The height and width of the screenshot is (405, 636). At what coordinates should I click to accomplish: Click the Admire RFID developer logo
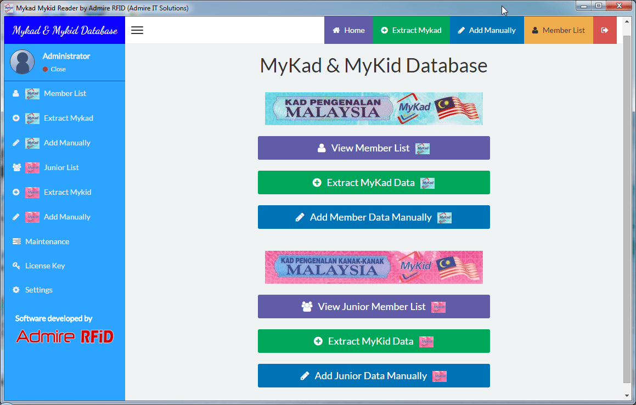point(65,337)
